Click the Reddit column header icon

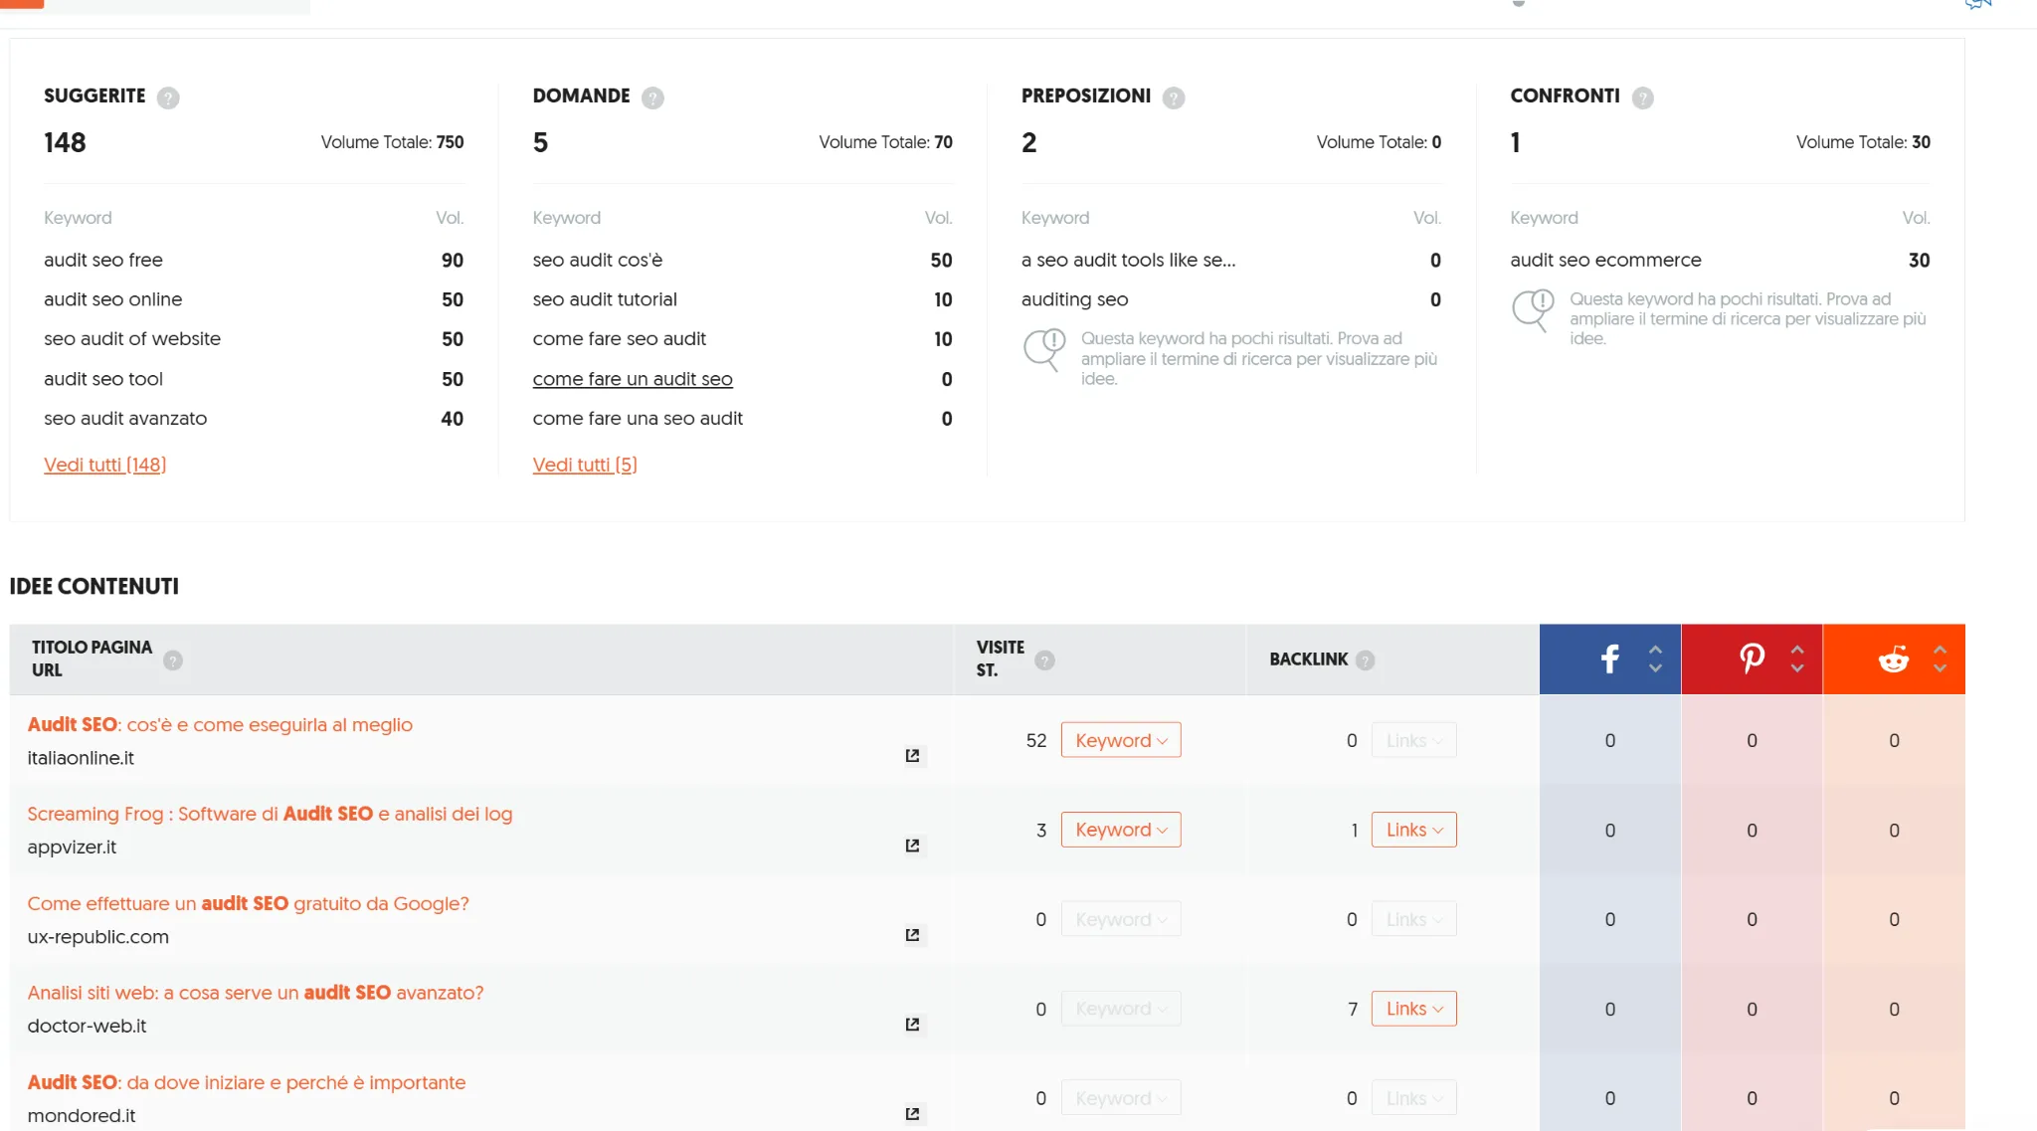(x=1893, y=659)
